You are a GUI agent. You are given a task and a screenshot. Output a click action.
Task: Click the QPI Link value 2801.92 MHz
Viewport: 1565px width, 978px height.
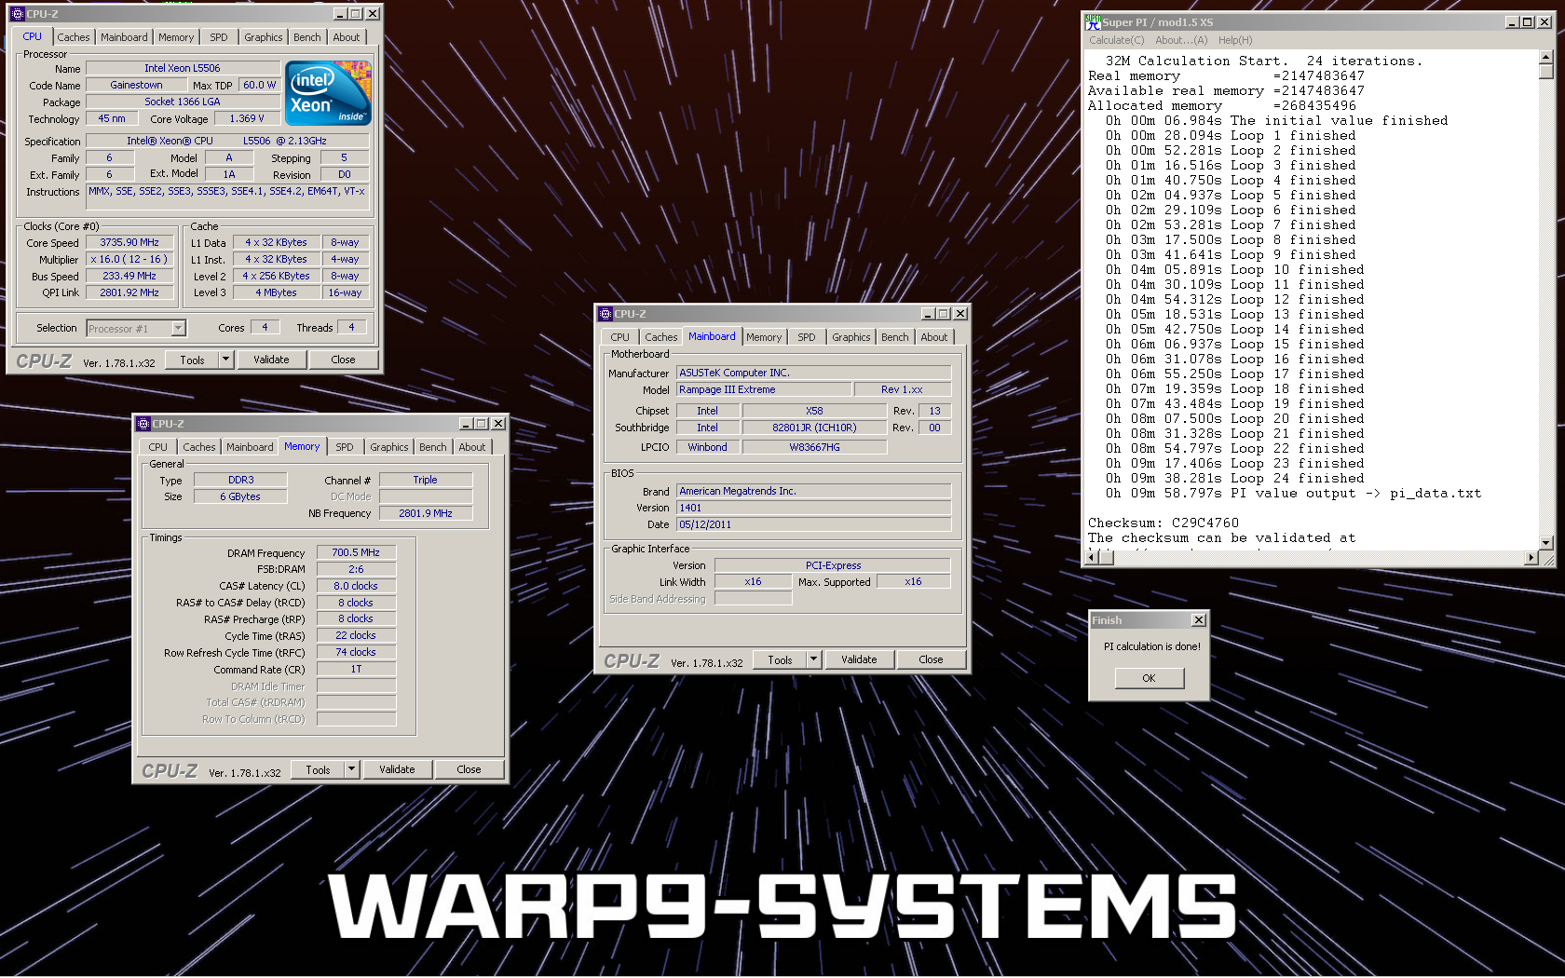(x=129, y=292)
